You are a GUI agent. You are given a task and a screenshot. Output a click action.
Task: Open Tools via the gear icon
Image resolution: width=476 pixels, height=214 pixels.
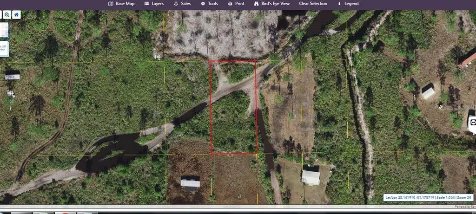(x=203, y=4)
